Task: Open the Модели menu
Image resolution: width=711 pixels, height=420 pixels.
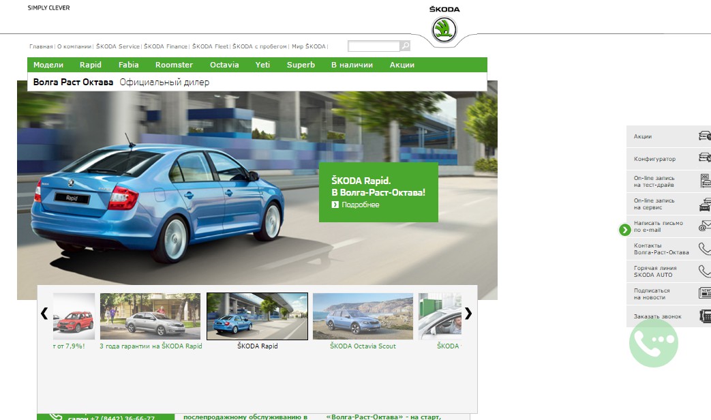Action: point(48,65)
